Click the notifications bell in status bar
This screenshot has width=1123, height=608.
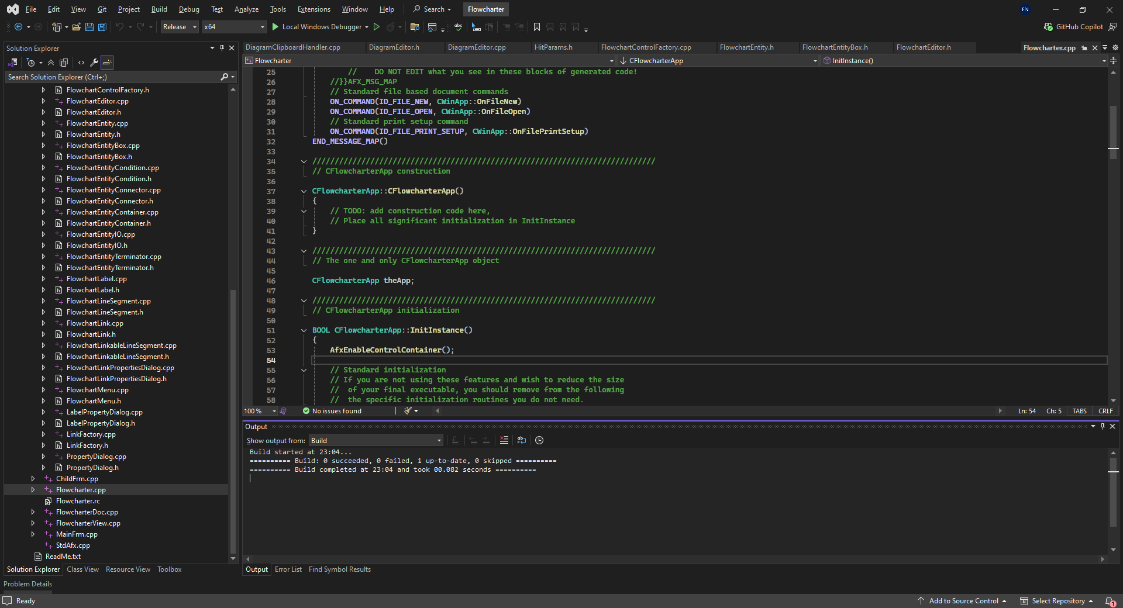[x=1110, y=601]
